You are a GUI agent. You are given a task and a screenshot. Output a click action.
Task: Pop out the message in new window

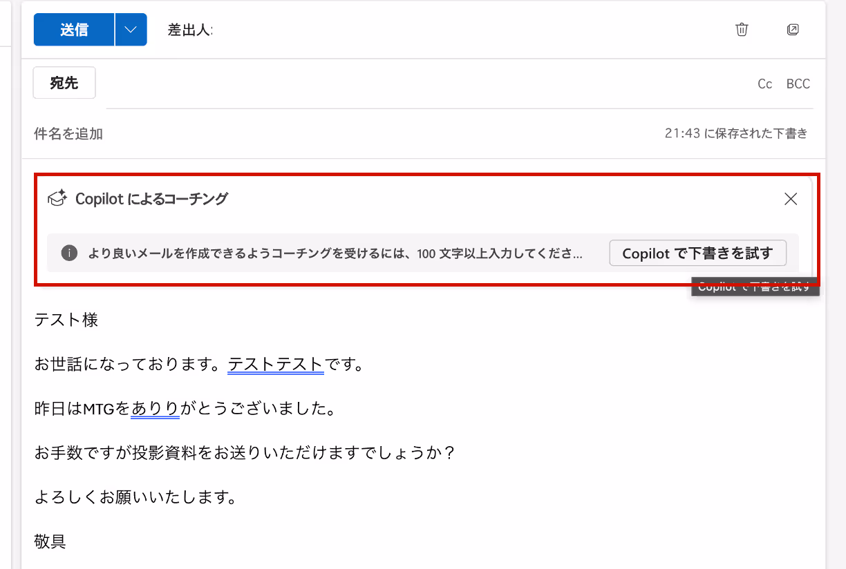click(x=793, y=30)
